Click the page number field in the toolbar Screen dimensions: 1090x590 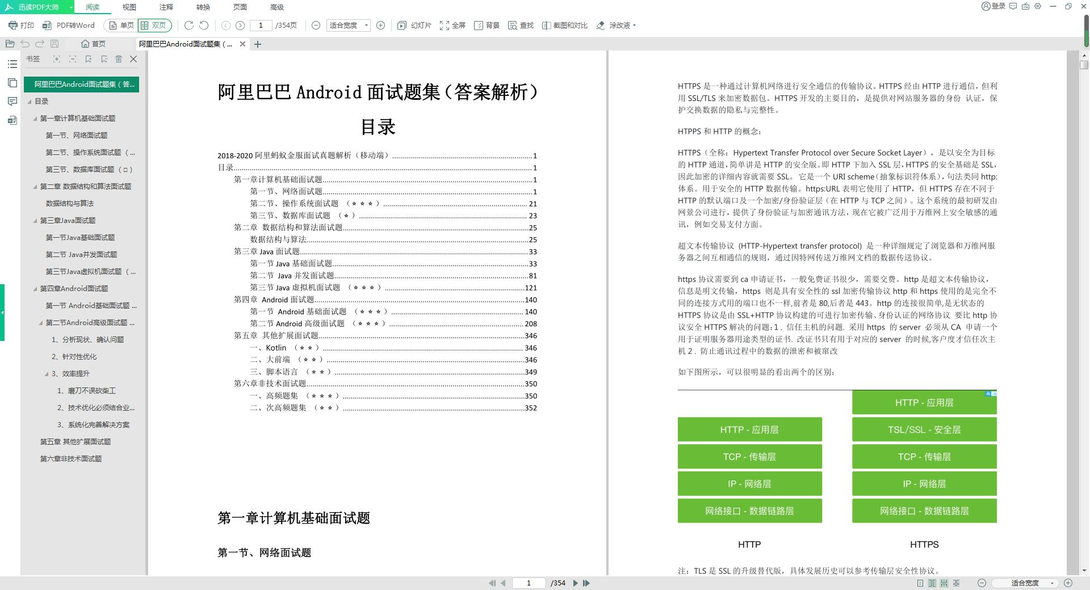point(261,26)
